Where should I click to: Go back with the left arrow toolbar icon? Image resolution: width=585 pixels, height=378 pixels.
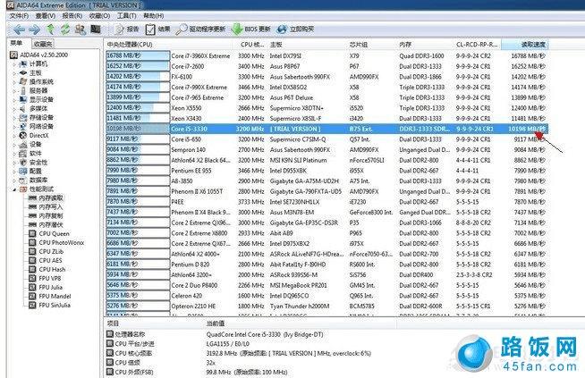click(19, 29)
